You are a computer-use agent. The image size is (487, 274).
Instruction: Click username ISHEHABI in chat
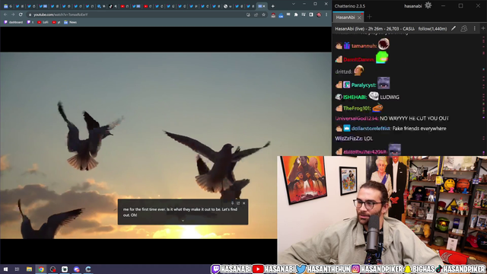[x=355, y=97]
